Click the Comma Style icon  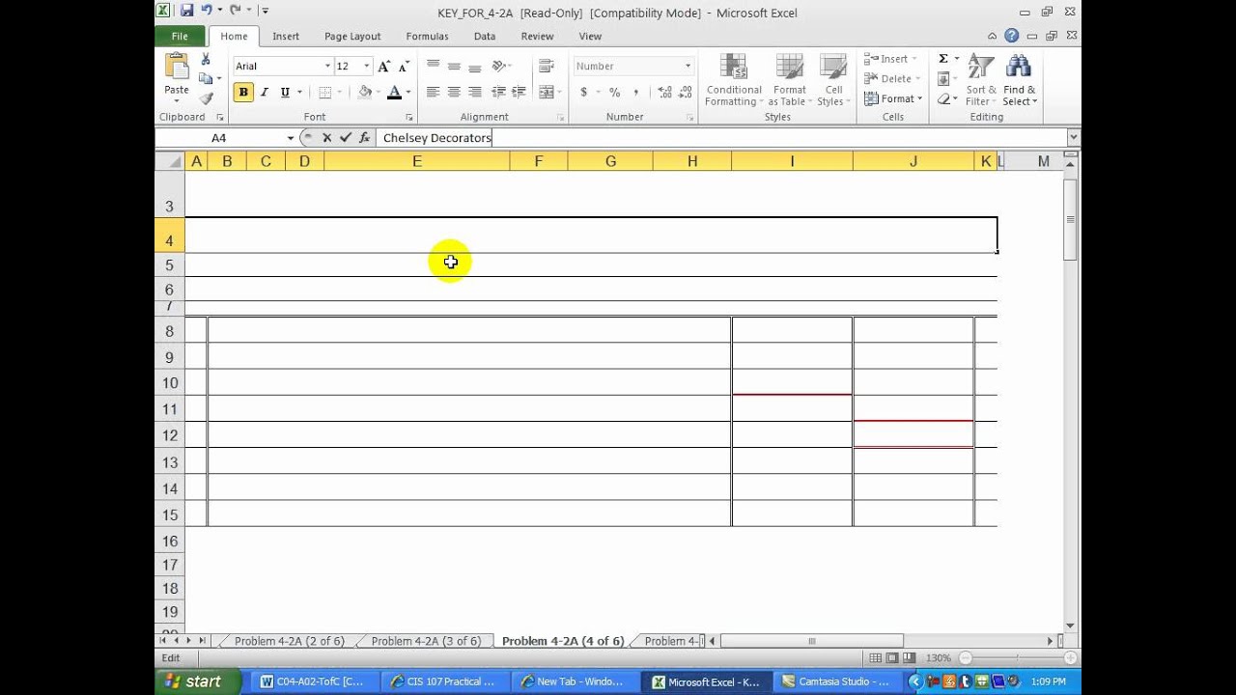(x=635, y=93)
